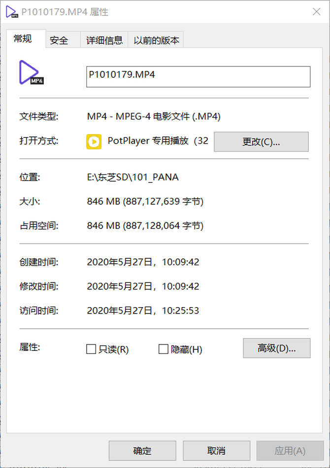Toggle the hidden (隐藏) checkbox
The image size is (330, 468).
coord(164,349)
